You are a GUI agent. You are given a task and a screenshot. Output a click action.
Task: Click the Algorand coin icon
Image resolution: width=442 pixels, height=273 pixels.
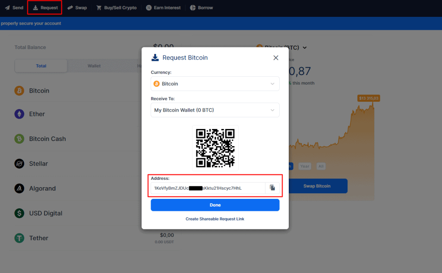[19, 188]
